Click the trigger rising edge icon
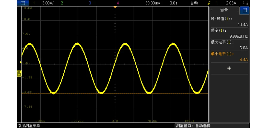The image size is (263, 128). click(x=209, y=3)
